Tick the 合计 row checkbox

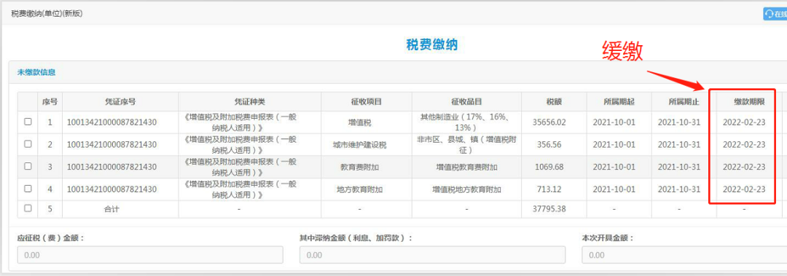[28, 208]
